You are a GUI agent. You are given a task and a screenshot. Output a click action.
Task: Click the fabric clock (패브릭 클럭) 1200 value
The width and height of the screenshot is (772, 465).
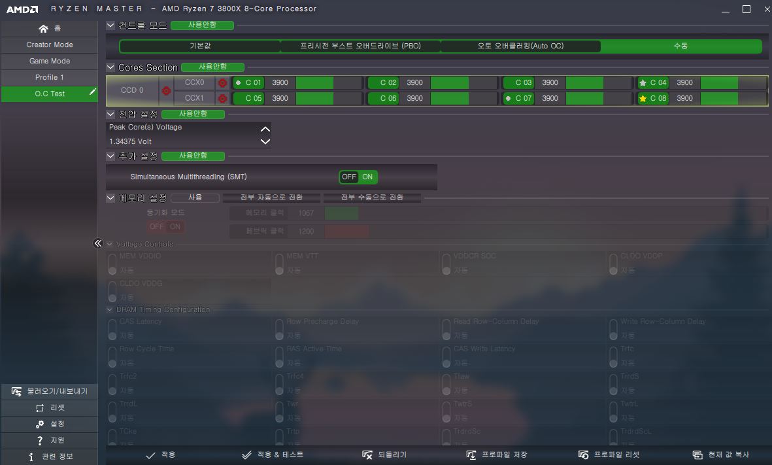click(x=306, y=232)
